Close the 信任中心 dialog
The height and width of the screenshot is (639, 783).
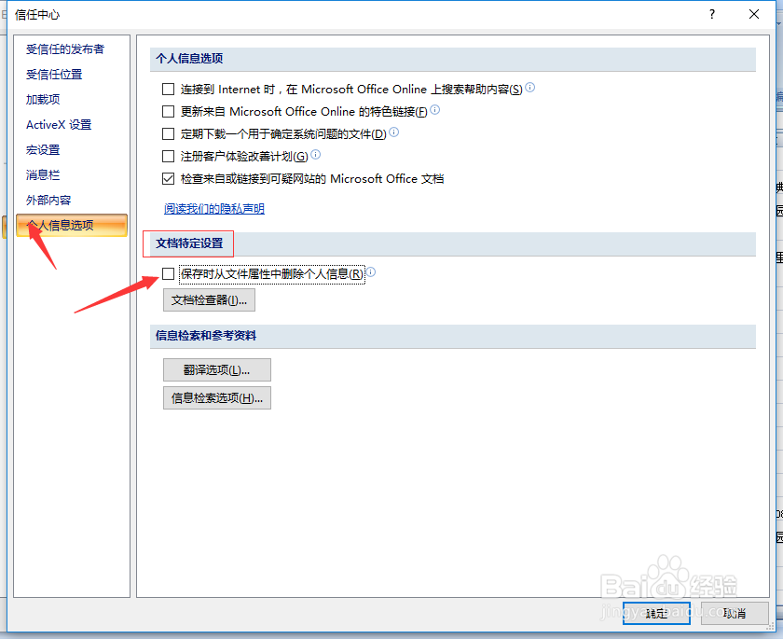tap(754, 15)
